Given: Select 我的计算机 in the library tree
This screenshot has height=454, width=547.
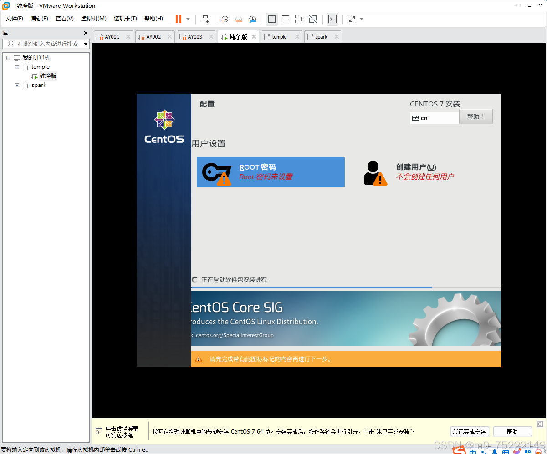Looking at the screenshot, I should [36, 58].
